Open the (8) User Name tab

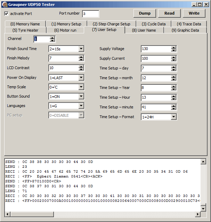point(144,30)
